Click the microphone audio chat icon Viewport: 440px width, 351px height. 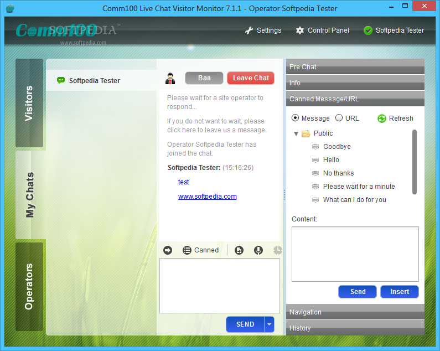[x=258, y=250]
